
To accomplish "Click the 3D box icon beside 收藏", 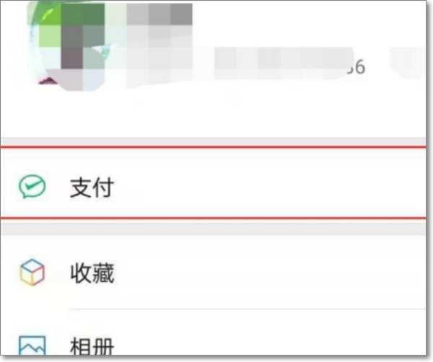I will pyautogui.click(x=32, y=272).
